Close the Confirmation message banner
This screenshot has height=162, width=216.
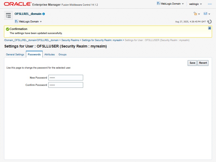click(x=210, y=28)
